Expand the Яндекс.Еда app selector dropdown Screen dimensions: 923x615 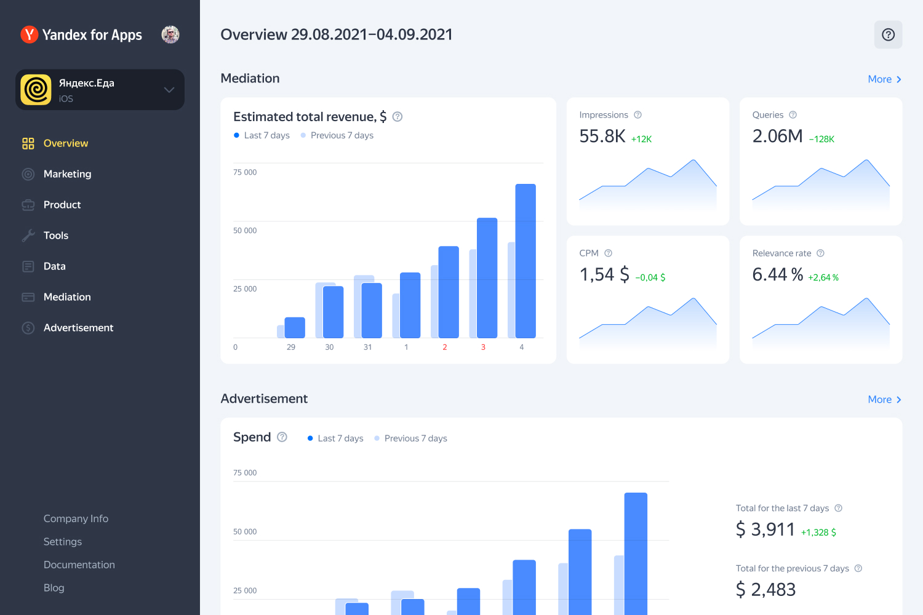click(169, 90)
